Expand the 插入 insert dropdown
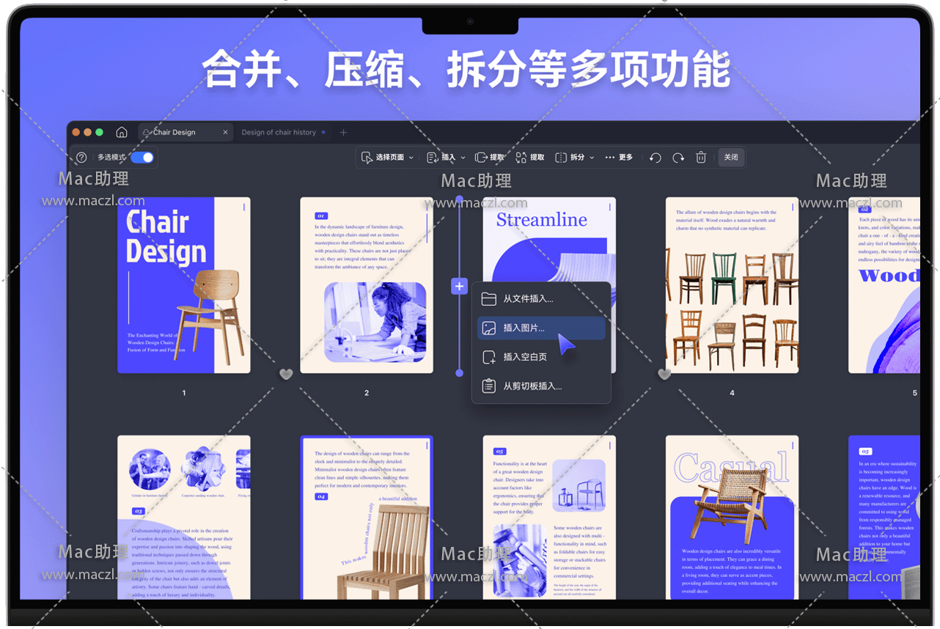Image resolution: width=940 pixels, height=629 pixels. 446,158
